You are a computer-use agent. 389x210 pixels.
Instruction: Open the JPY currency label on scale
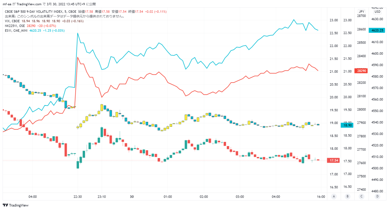[362, 12]
